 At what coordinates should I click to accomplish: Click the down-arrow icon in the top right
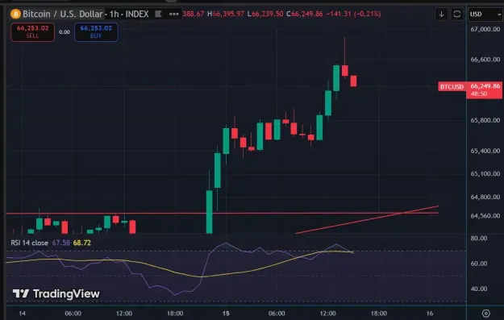[442, 15]
